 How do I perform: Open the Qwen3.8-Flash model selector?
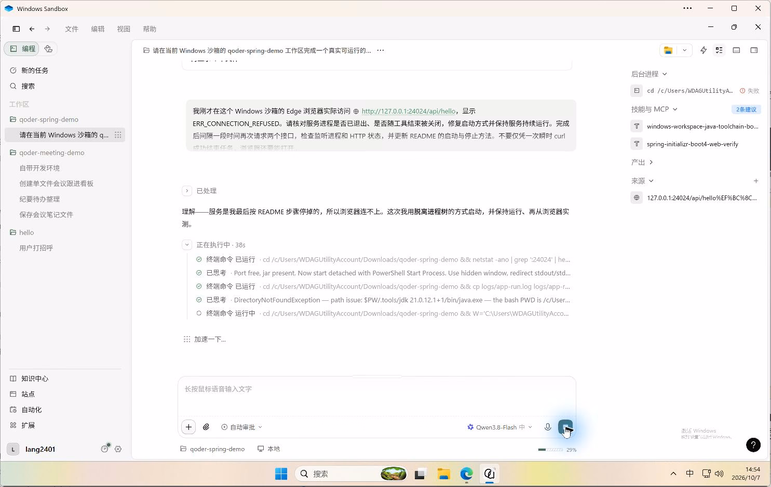click(x=499, y=427)
